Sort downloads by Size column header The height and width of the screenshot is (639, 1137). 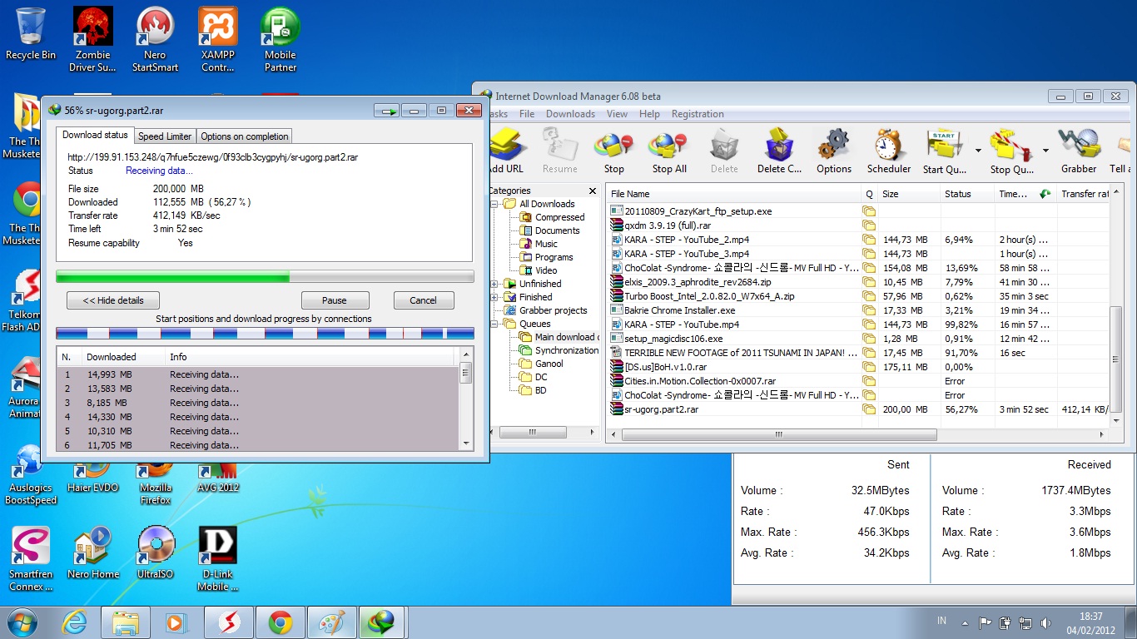coord(909,194)
